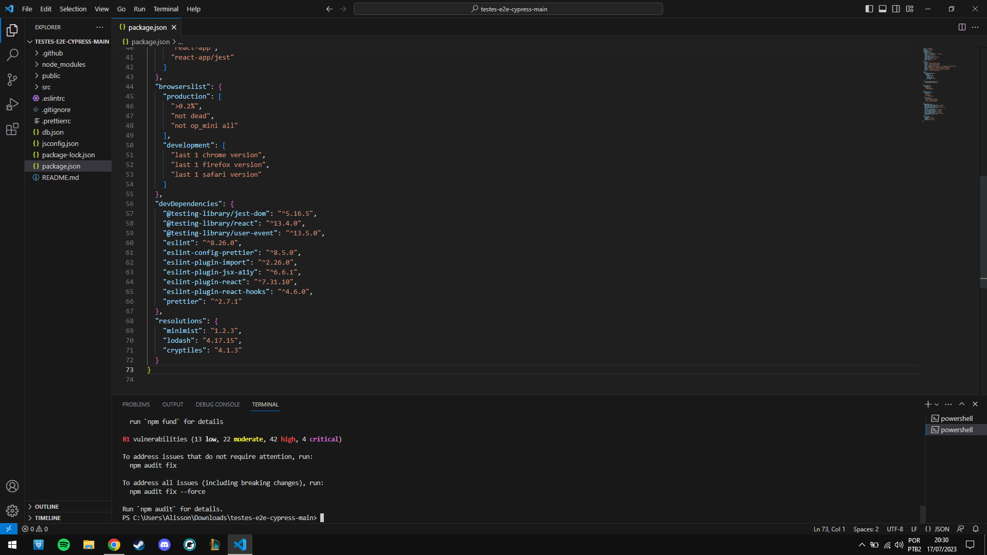Open the Explorer view in activity bar
This screenshot has height=555, width=987.
12,31
